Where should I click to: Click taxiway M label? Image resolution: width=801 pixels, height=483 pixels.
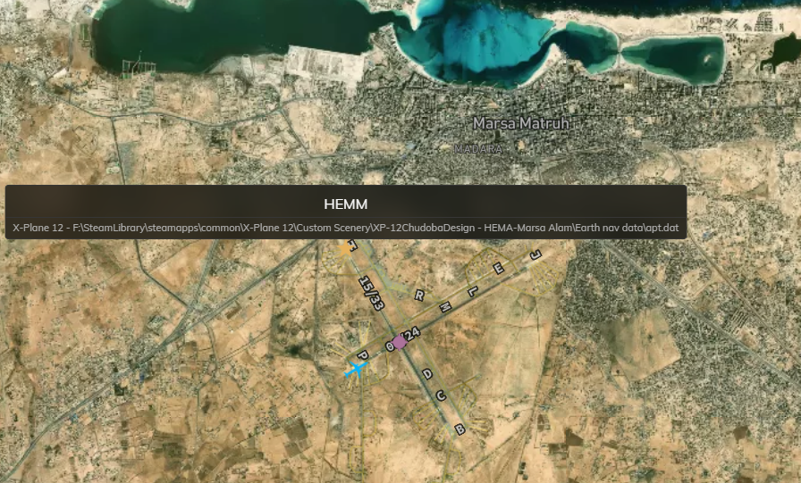click(443, 306)
